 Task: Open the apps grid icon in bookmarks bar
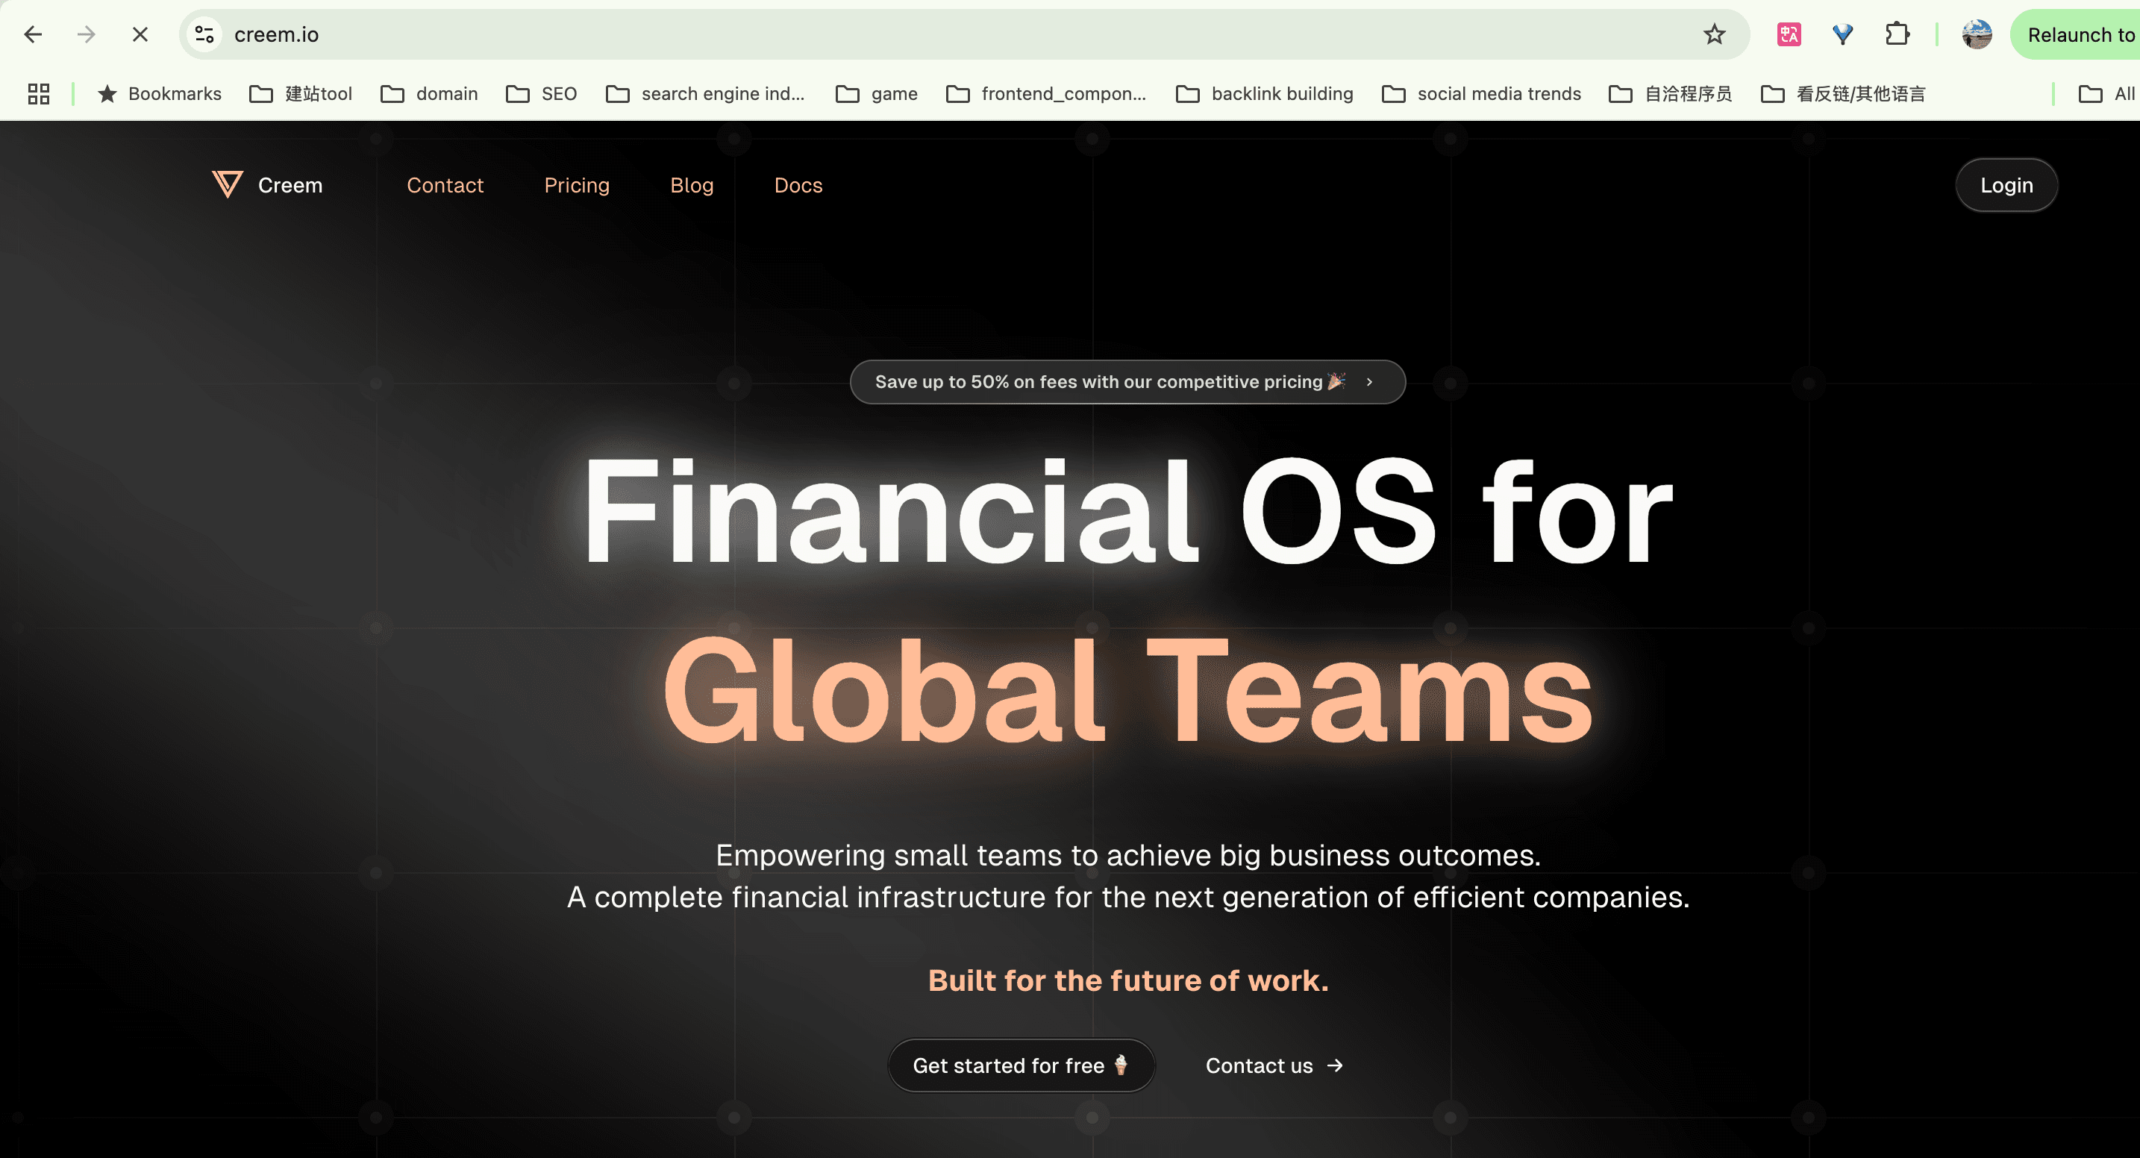click(38, 94)
